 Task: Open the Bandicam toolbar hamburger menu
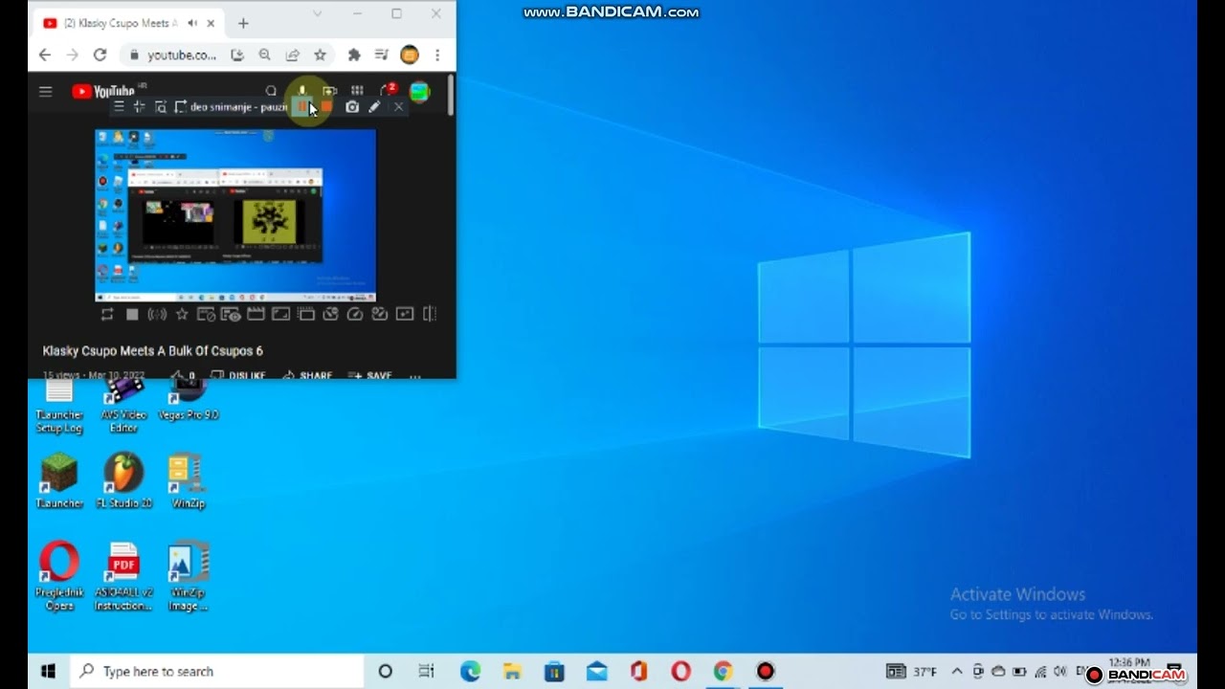click(120, 107)
